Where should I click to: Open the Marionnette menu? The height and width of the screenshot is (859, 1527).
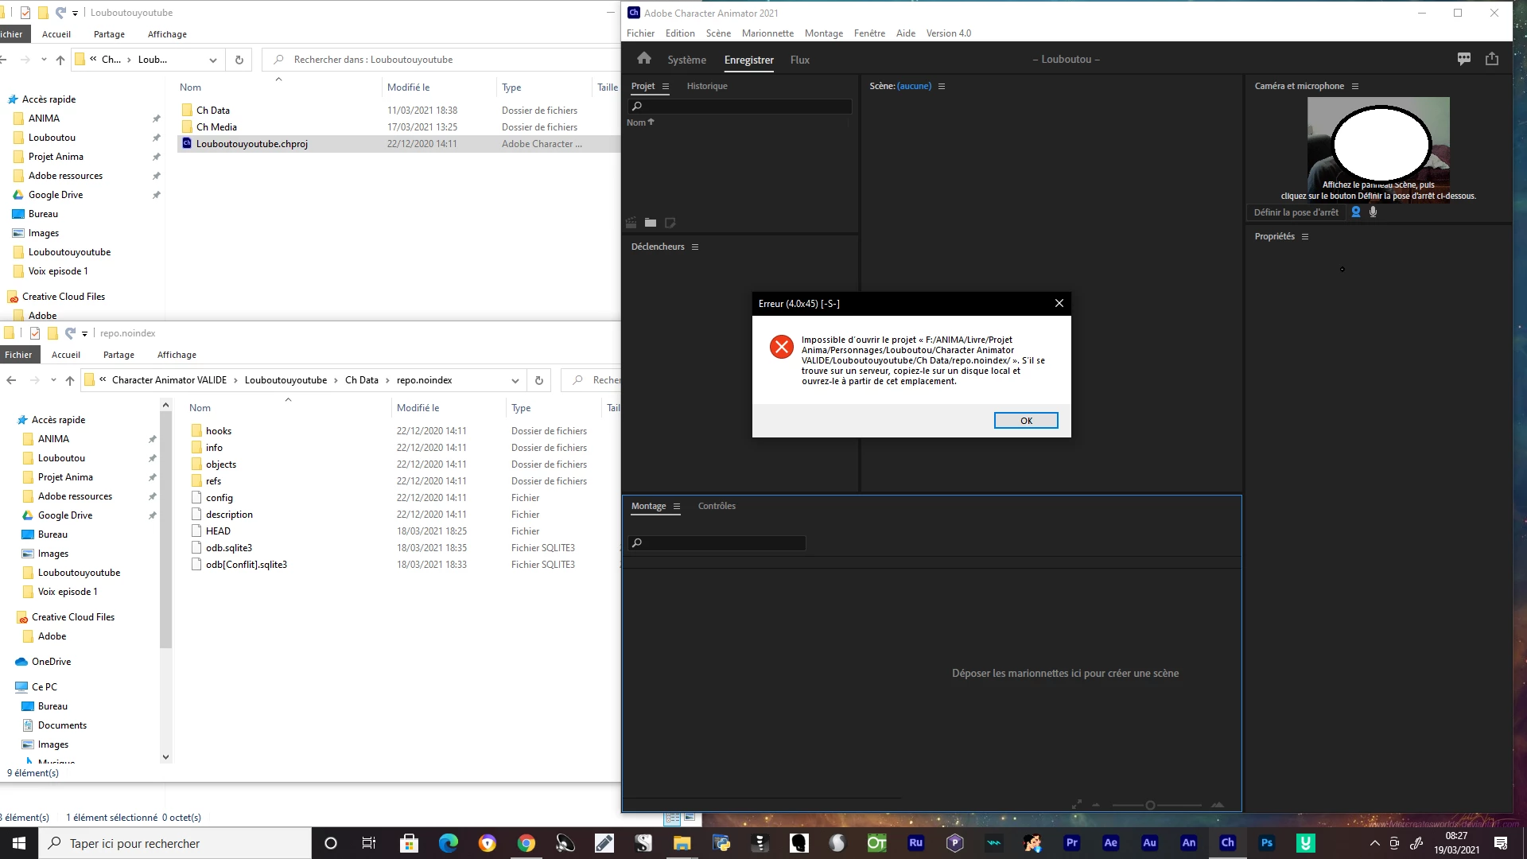[x=767, y=33]
